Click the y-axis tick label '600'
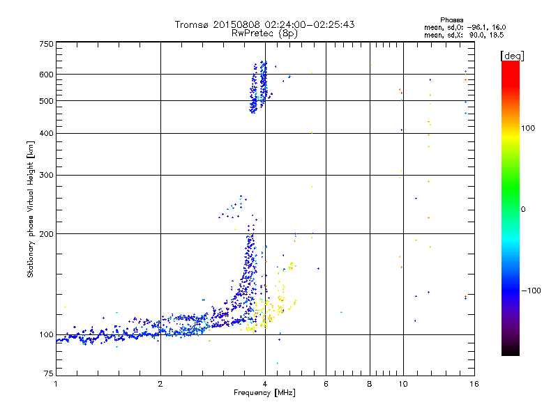Screen dimensions: 558x418 (46, 75)
